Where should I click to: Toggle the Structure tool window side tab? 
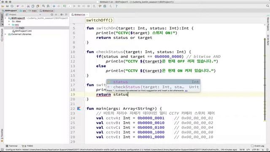(x=2, y=35)
